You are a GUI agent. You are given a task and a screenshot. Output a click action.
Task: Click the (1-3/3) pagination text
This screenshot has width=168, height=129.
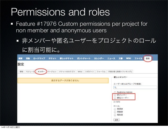tap(117, 102)
